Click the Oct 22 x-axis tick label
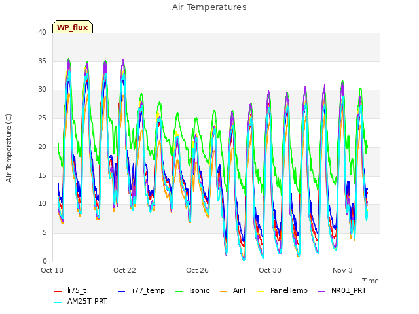This screenshot has height=314, width=419. (124, 270)
